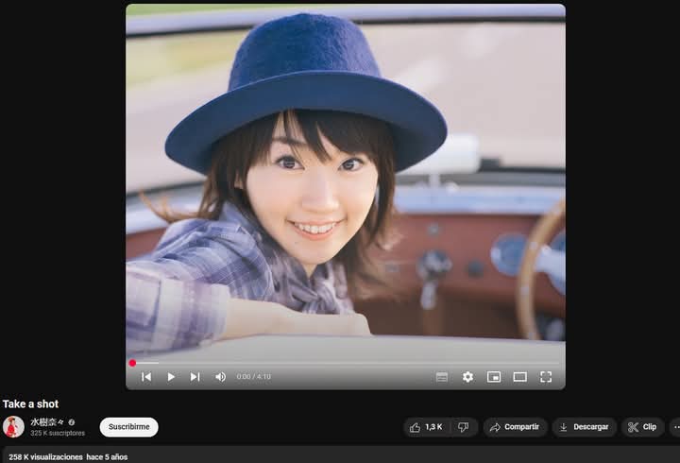Viewport: 680px width, 463px height.
Task: Open the 水樹奈々 channel avatar
Action: click(13, 427)
